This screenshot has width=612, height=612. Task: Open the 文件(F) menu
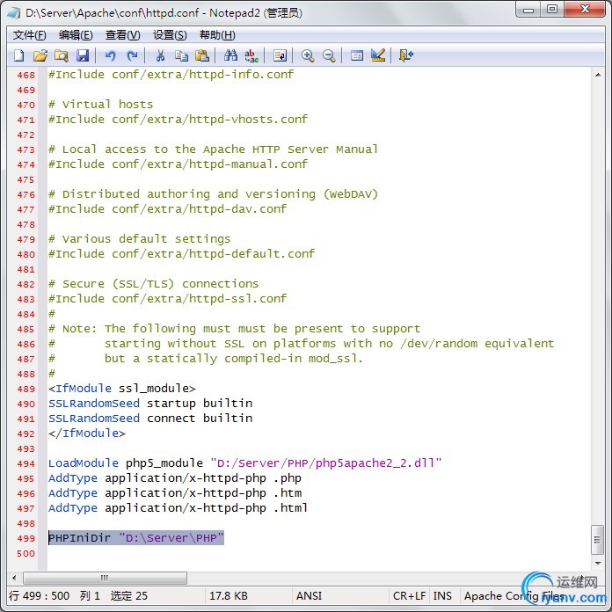click(30, 35)
